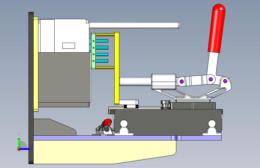This screenshot has width=260, height=168.
Task: Select the grey cylindrical stop on carriage
Action: pos(166,104)
